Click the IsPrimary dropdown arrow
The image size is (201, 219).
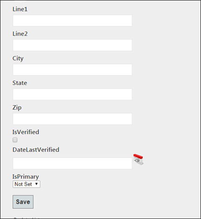(x=37, y=184)
